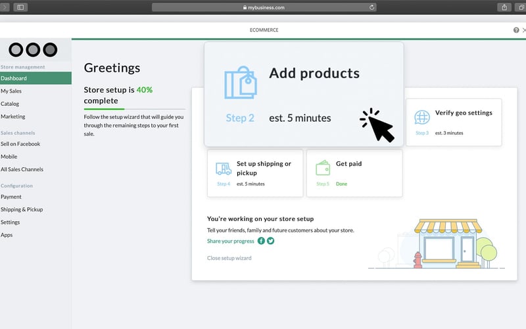Click the wallet icon on Get paid card
Viewport: 526px width, 329px height.
(323, 168)
